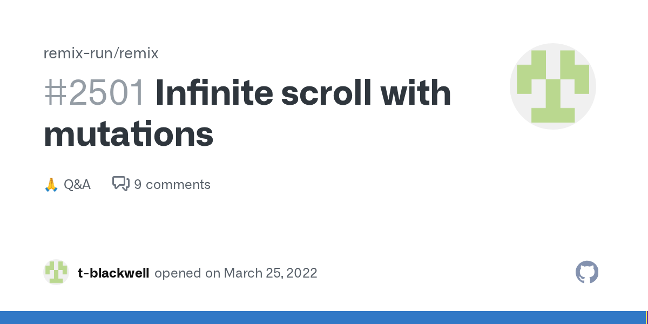This screenshot has height=324, width=648.
Task: Click the word "mutations" in the title
Action: [x=129, y=134]
